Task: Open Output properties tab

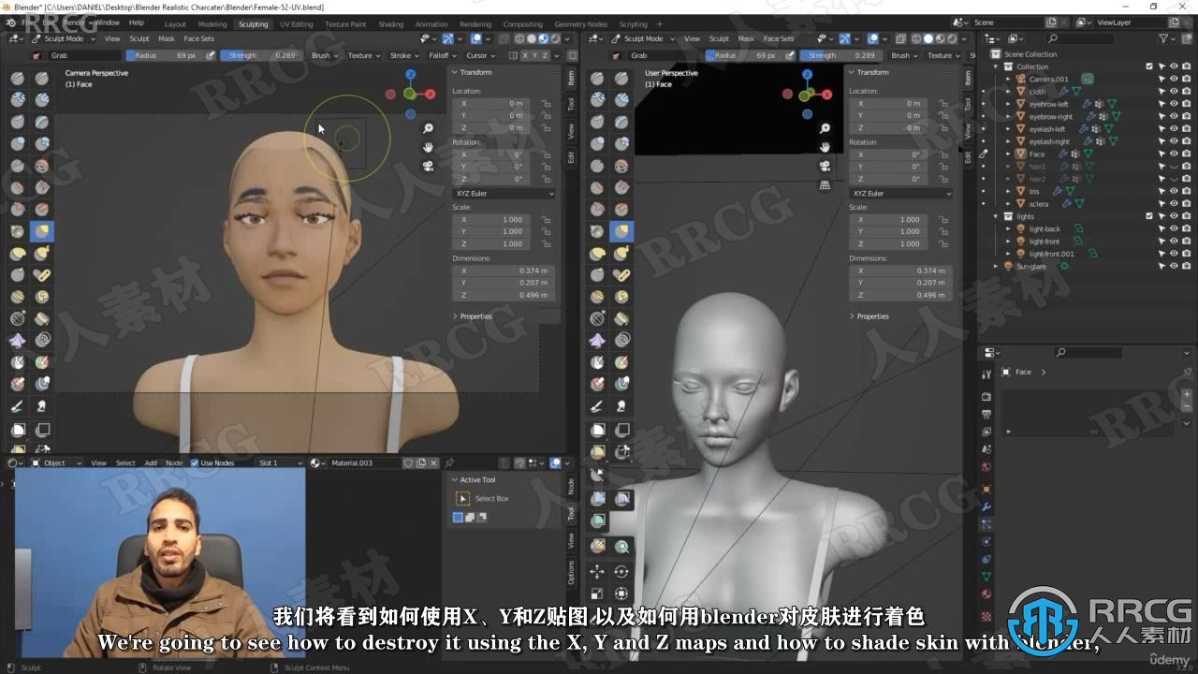Action: 986,412
